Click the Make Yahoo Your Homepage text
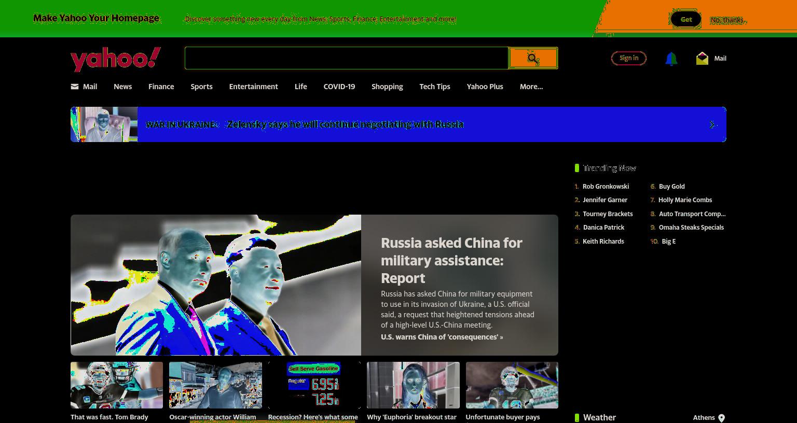This screenshot has width=797, height=423. click(x=96, y=18)
